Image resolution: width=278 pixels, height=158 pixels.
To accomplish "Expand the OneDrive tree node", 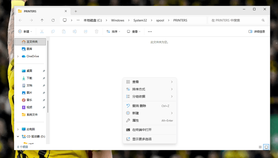I will (18, 56).
